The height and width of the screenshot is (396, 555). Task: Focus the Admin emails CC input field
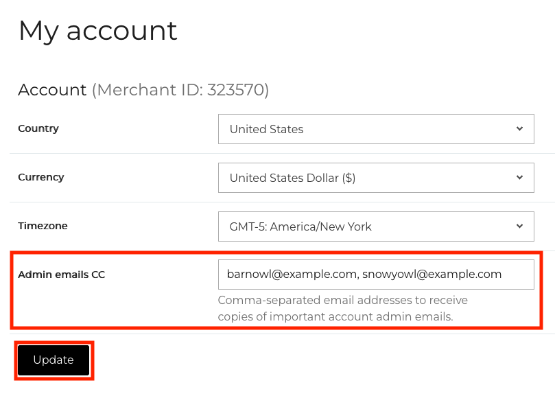point(375,275)
